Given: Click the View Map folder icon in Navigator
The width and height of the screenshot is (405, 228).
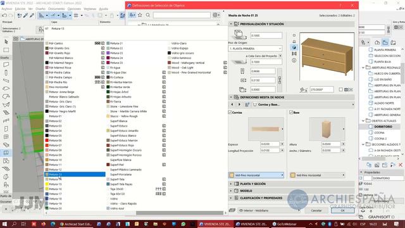Looking at the screenshot, I should [x=385, y=42].
